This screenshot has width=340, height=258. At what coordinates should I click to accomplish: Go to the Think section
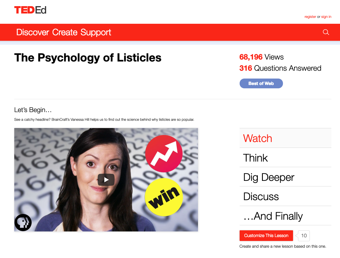pyautogui.click(x=285, y=158)
